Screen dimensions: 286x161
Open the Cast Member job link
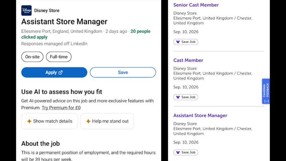(x=188, y=60)
